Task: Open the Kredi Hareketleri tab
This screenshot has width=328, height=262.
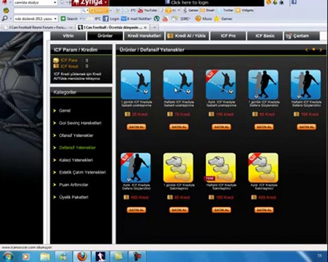Action: tap(144, 36)
